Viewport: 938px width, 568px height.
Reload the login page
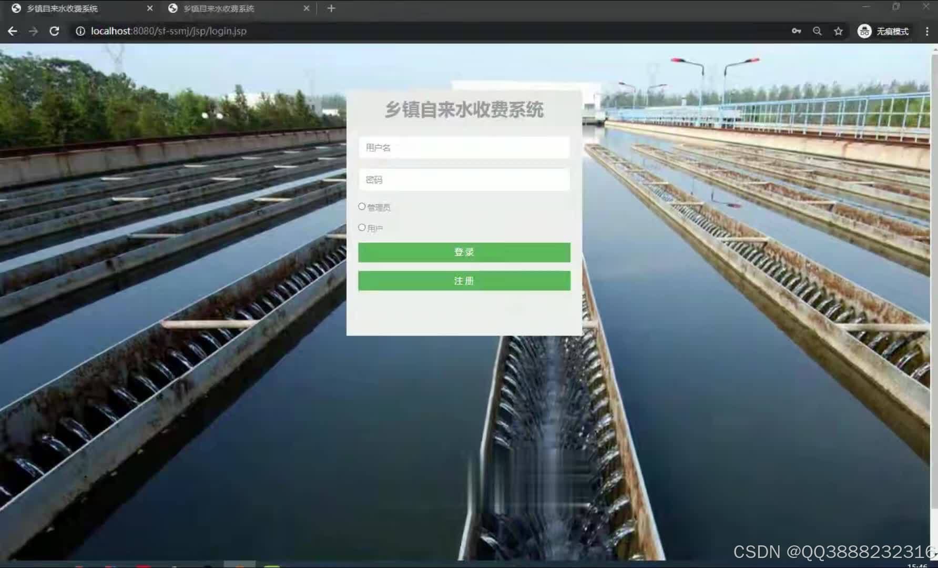pos(54,32)
